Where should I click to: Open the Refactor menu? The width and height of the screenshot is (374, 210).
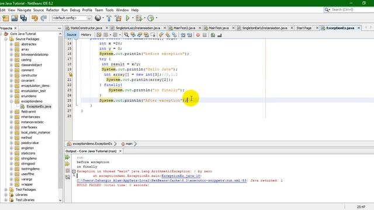click(x=53, y=10)
